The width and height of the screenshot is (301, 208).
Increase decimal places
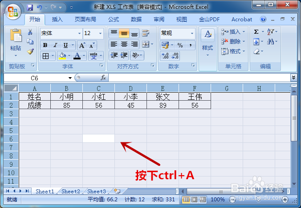165,56
